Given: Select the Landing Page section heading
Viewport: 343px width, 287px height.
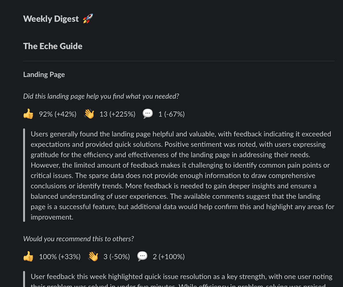Looking at the screenshot, I should [44, 75].
